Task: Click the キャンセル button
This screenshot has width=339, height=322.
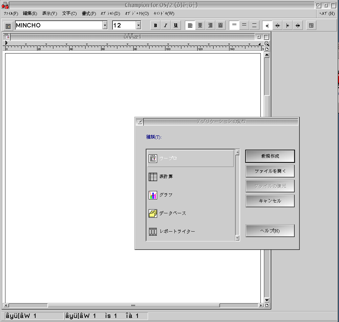Action: 270,201
